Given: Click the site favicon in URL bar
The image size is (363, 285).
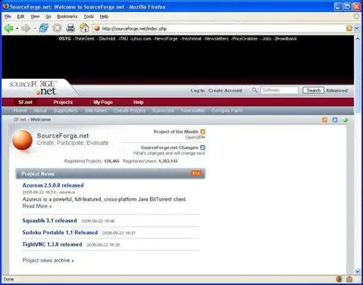Looking at the screenshot, I should click(x=97, y=28).
